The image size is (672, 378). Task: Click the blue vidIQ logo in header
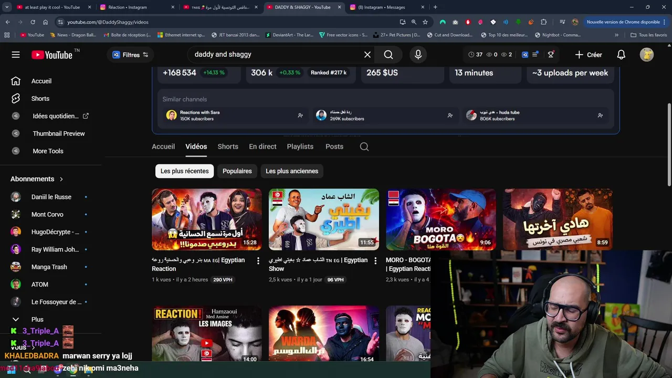coord(525,55)
